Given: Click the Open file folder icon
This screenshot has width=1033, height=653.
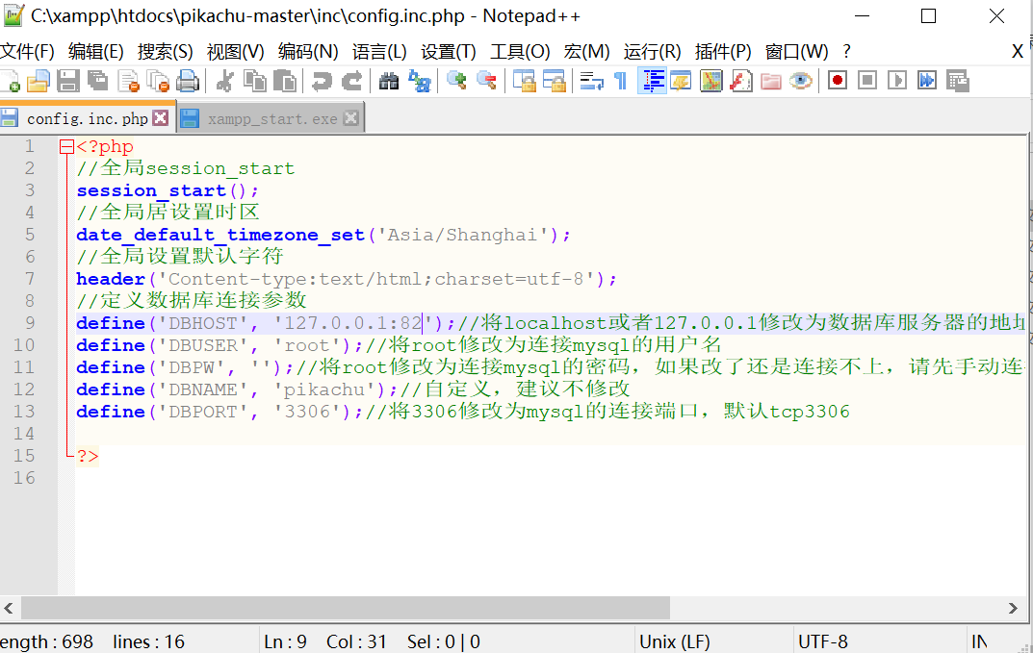Looking at the screenshot, I should [x=39, y=81].
